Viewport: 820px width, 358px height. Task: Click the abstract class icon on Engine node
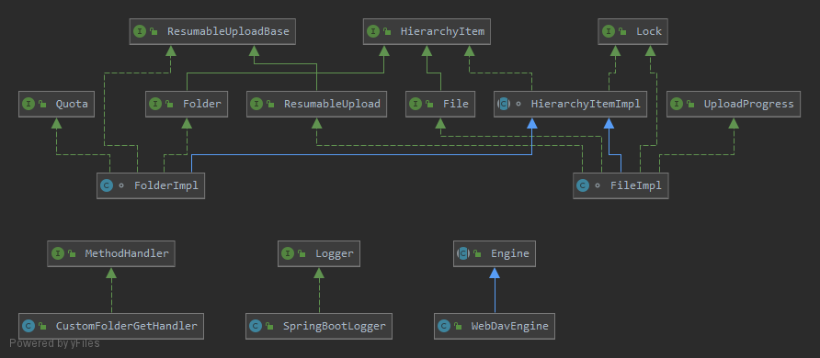click(462, 253)
